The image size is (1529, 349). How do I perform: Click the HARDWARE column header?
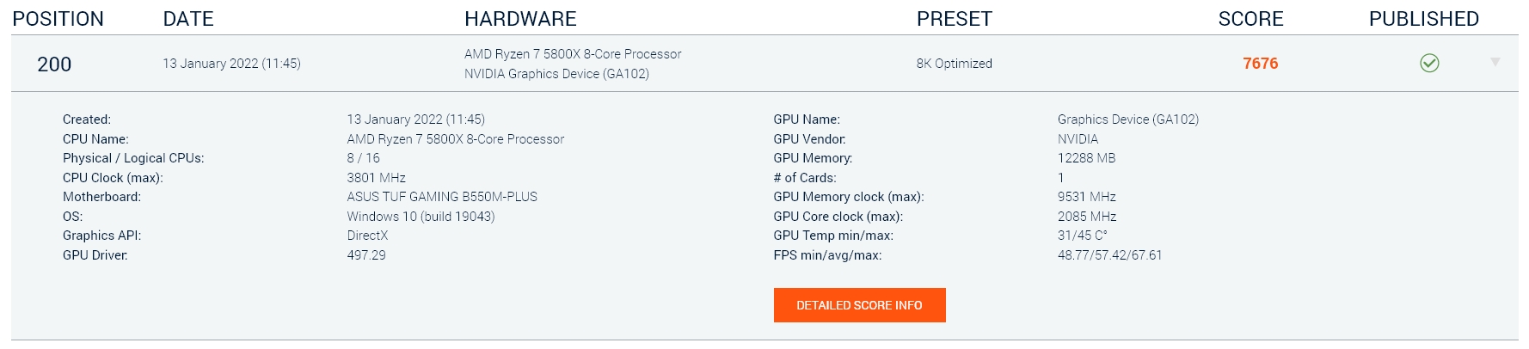[520, 19]
